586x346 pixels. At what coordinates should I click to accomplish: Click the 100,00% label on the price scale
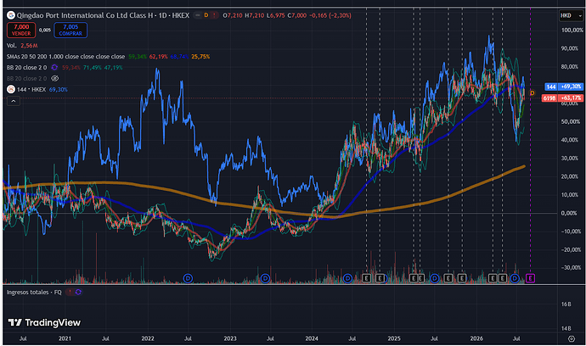pyautogui.click(x=572, y=31)
